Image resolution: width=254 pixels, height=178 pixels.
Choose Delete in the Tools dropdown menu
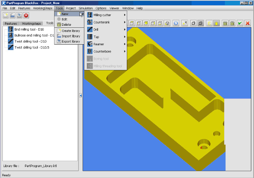(69, 25)
